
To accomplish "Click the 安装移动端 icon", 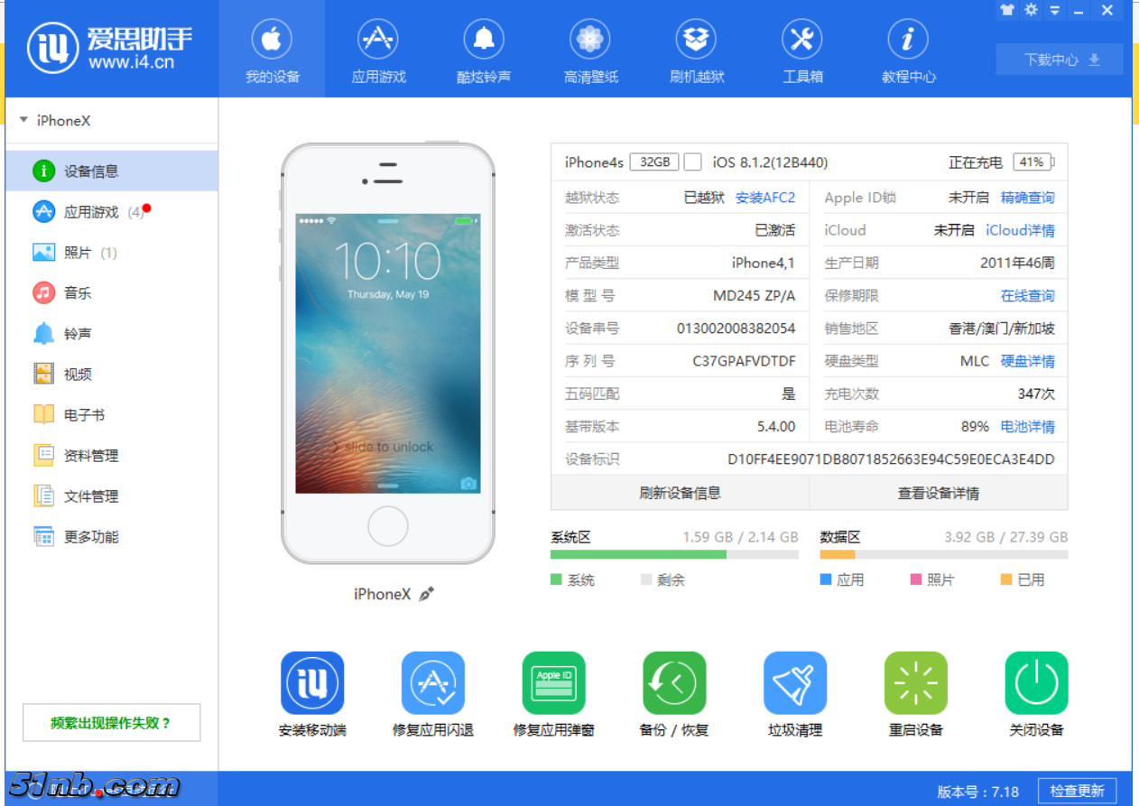I will 312,683.
